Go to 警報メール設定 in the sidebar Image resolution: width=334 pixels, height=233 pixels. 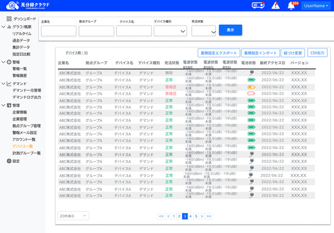click(x=24, y=133)
